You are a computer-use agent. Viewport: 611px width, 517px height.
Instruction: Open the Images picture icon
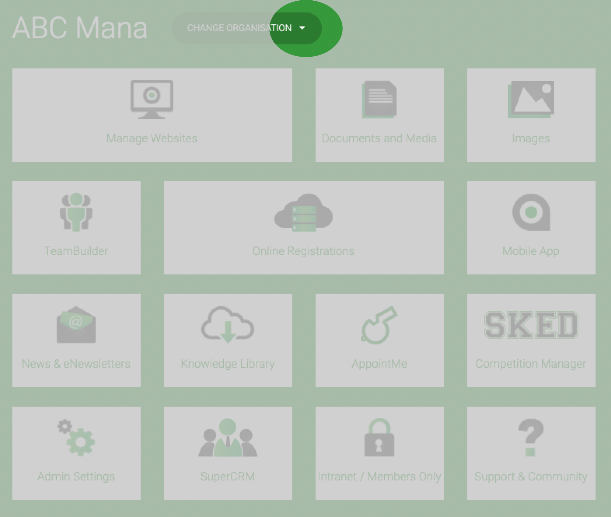point(531,99)
